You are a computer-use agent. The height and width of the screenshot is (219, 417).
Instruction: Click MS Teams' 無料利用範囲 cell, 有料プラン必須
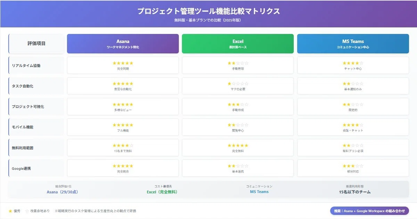[353, 148]
